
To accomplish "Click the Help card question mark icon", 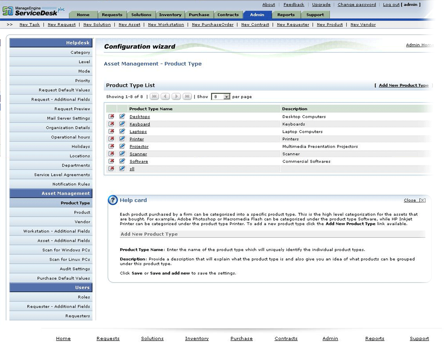I will click(113, 200).
